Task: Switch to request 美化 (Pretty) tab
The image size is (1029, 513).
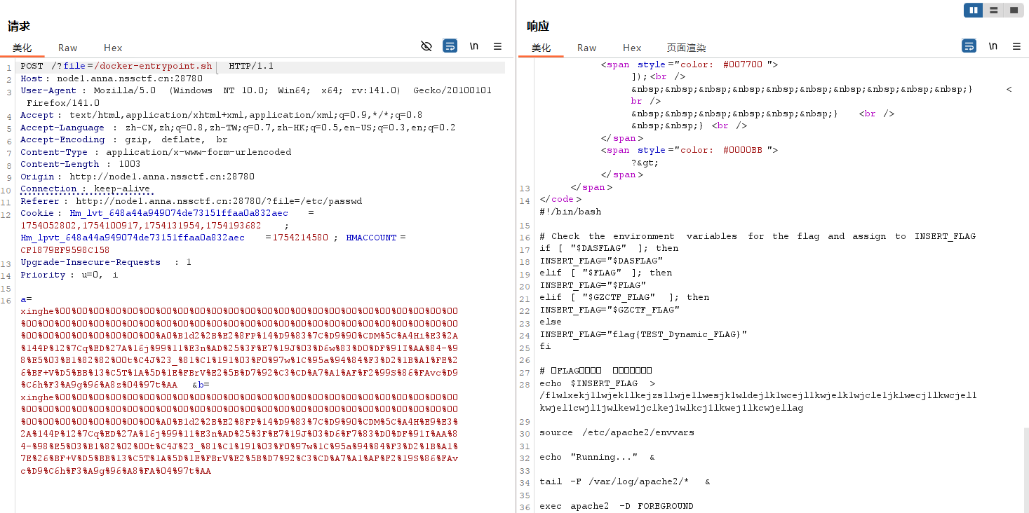Action: point(22,48)
